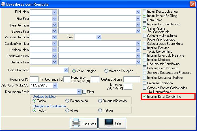The image size is (197, 131).
Task: Close the Devedores com Reajuste window
Action: [192, 4]
